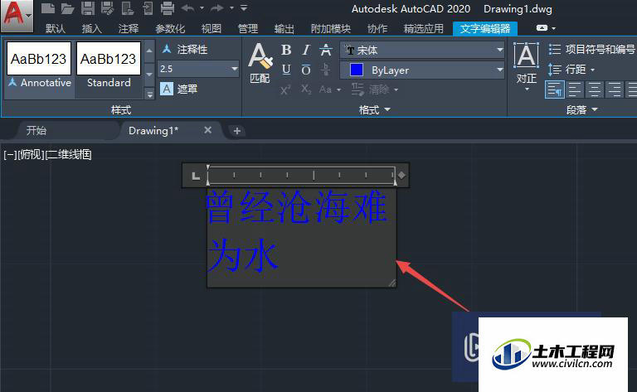Switch to the 插入 ribbon tab
Viewport: 637px width, 392px height.
[92, 29]
